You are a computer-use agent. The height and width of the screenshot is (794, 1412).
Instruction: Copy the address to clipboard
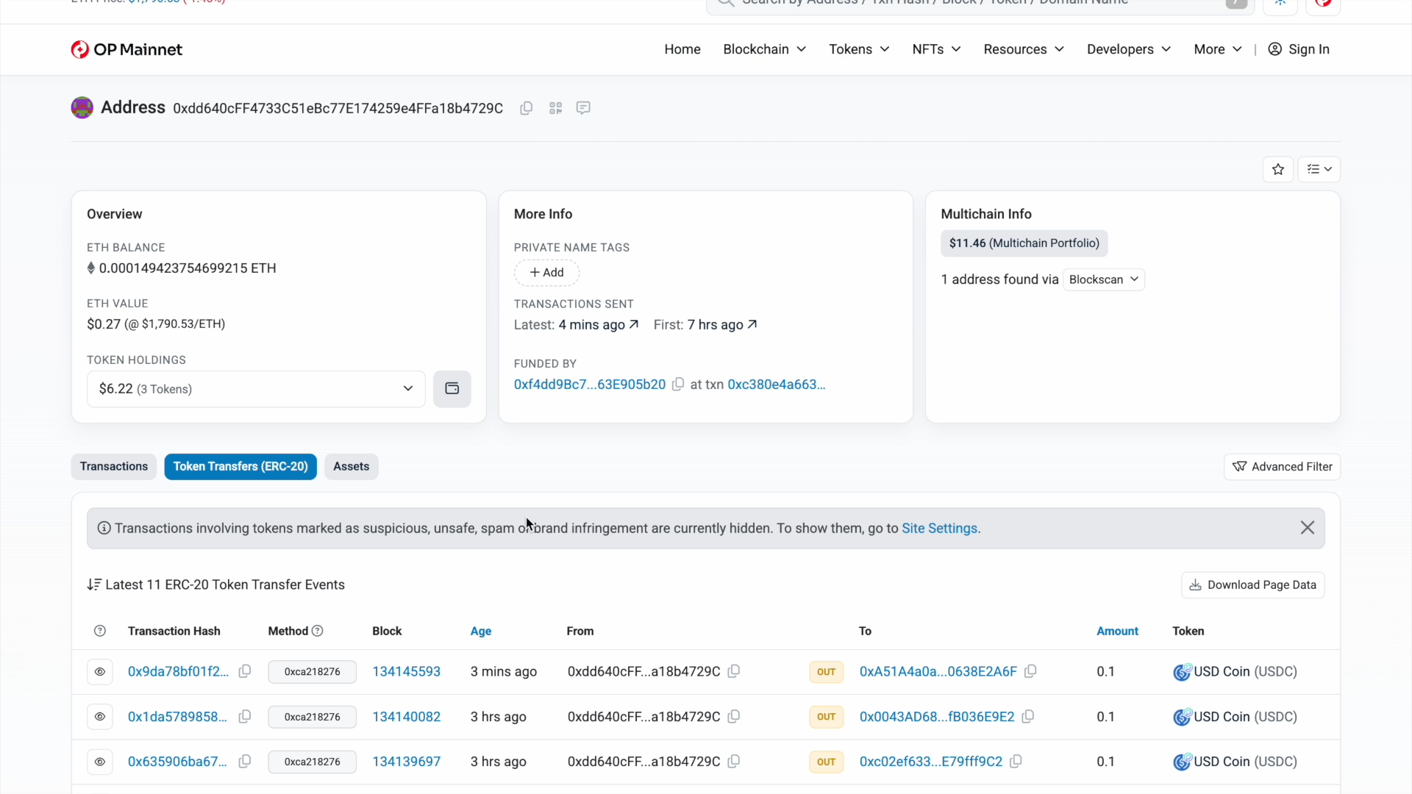pyautogui.click(x=527, y=108)
